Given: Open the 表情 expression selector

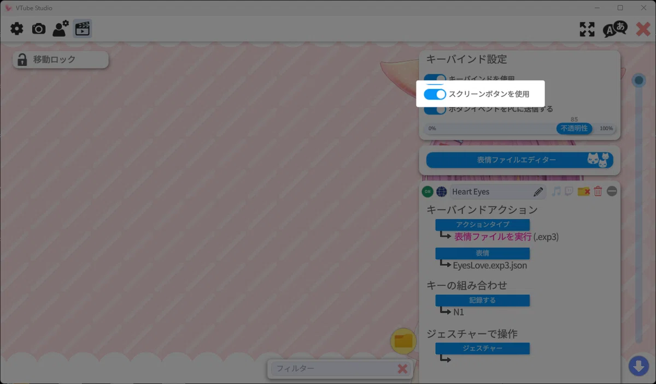Looking at the screenshot, I should 483,253.
